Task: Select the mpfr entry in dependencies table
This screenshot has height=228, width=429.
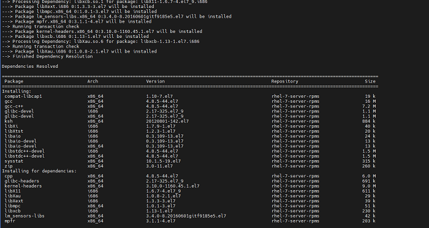Action: click(x=10, y=221)
